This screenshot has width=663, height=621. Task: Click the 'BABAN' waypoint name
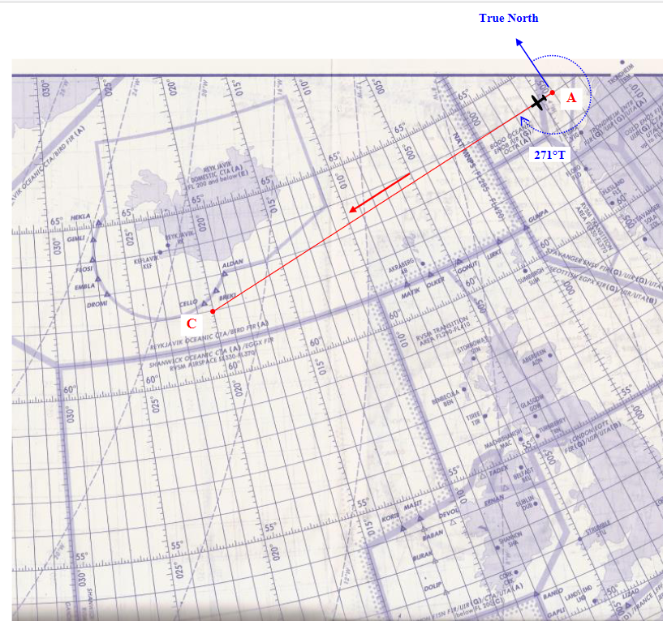[433, 534]
